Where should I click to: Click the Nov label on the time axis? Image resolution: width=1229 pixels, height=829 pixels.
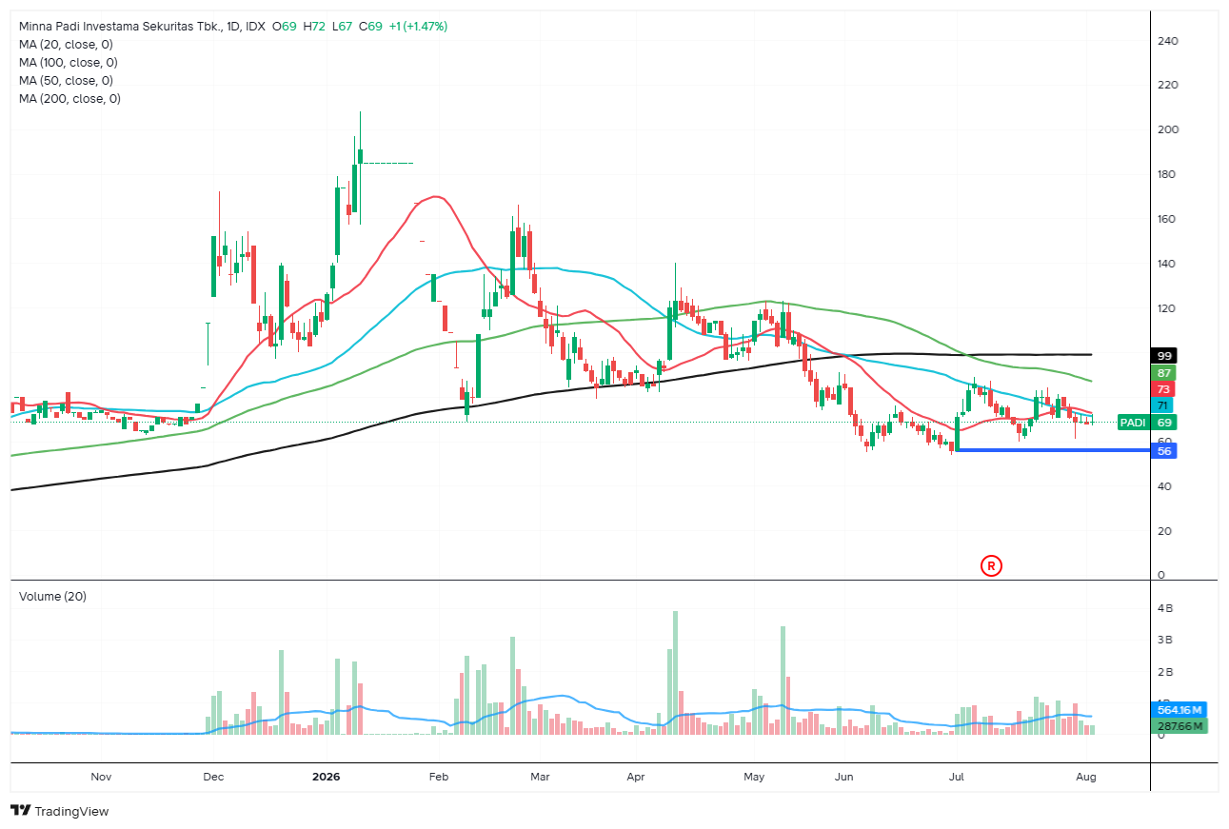pyautogui.click(x=101, y=777)
